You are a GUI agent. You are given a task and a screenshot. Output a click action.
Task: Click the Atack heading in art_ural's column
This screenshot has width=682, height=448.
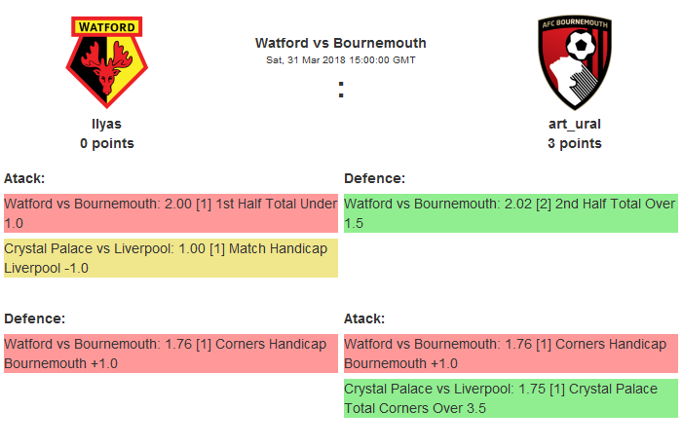(x=364, y=318)
